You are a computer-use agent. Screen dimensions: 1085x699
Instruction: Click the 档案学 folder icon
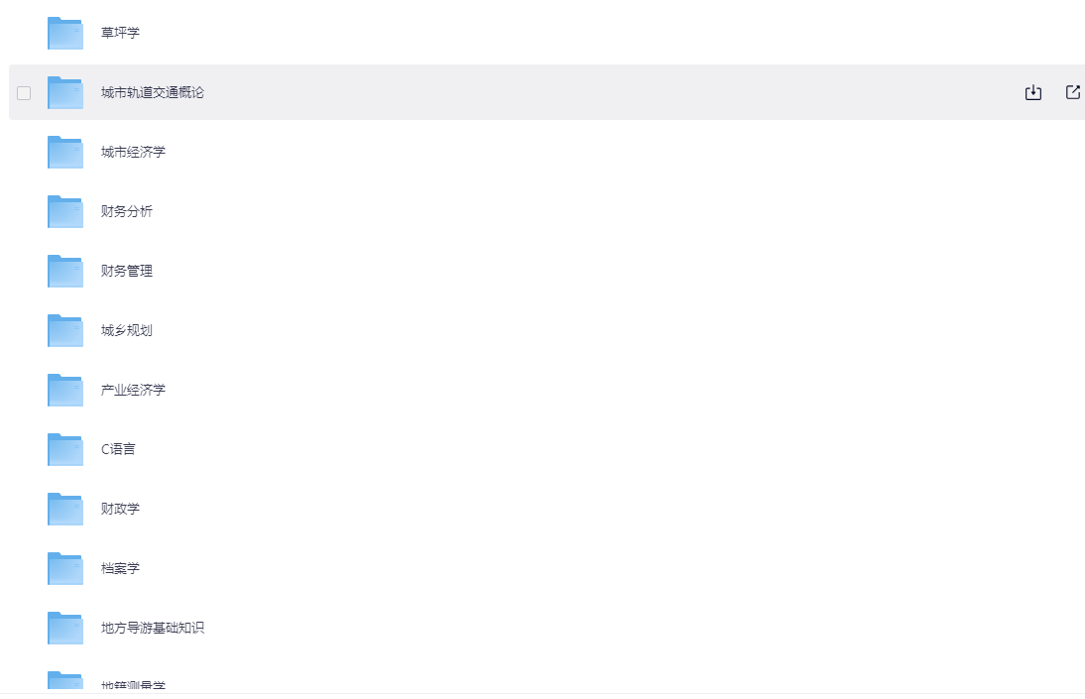click(x=64, y=568)
